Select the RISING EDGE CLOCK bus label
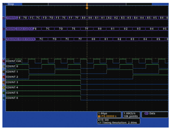Screen dimensions: 171x130 coord(20,29)
